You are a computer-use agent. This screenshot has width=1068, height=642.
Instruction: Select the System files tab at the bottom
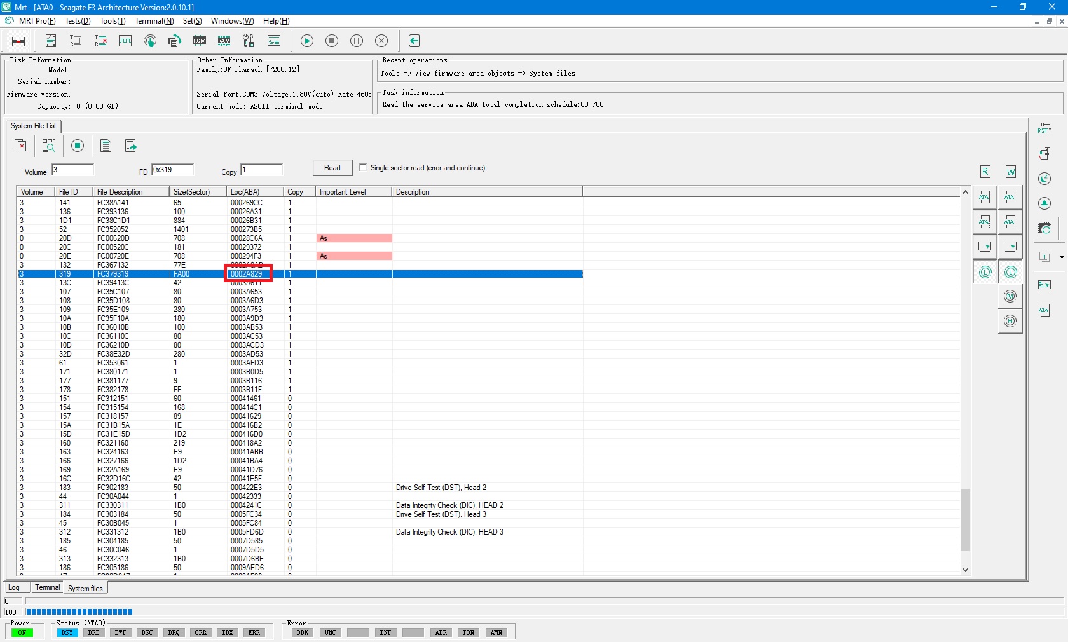(85, 589)
